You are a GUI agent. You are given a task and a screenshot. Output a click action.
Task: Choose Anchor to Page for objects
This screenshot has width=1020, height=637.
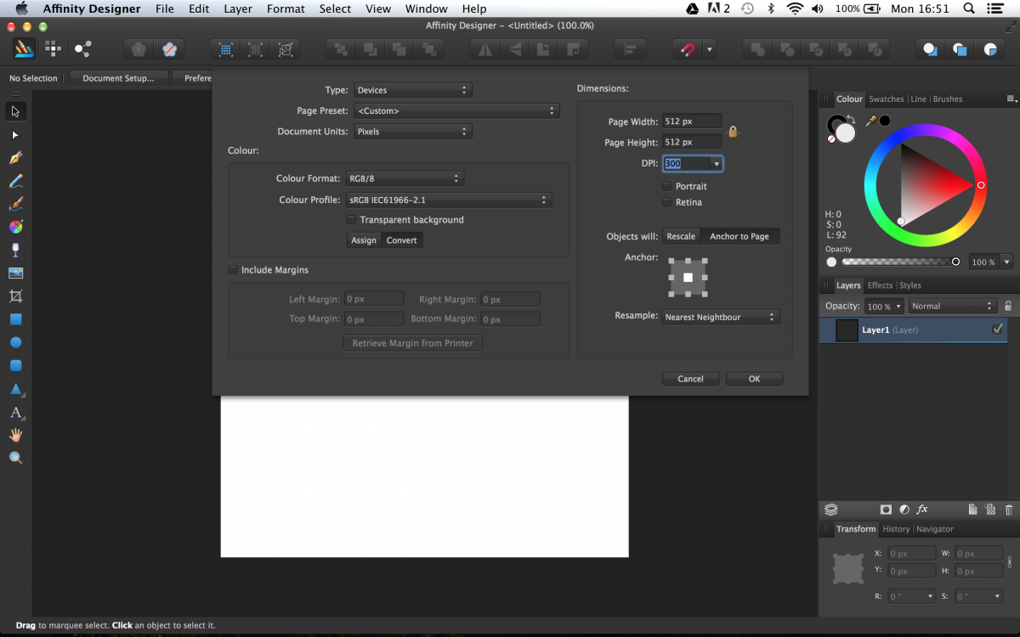pos(739,236)
